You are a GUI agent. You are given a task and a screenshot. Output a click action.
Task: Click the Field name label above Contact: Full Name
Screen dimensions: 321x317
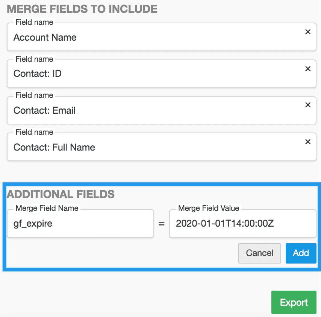pyautogui.click(x=35, y=132)
